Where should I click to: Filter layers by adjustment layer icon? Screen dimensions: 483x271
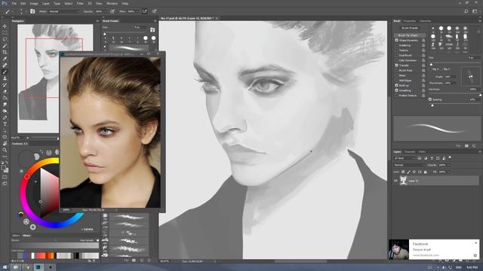[x=426, y=158]
